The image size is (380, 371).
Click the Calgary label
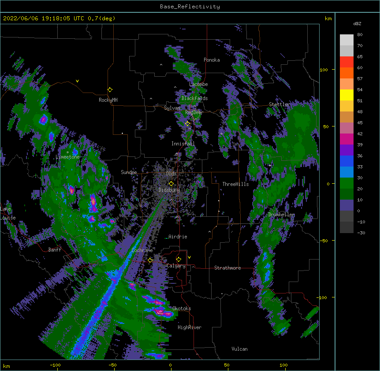click(x=176, y=266)
